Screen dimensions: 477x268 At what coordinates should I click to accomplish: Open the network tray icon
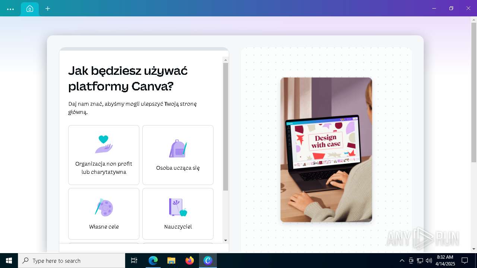(420, 261)
